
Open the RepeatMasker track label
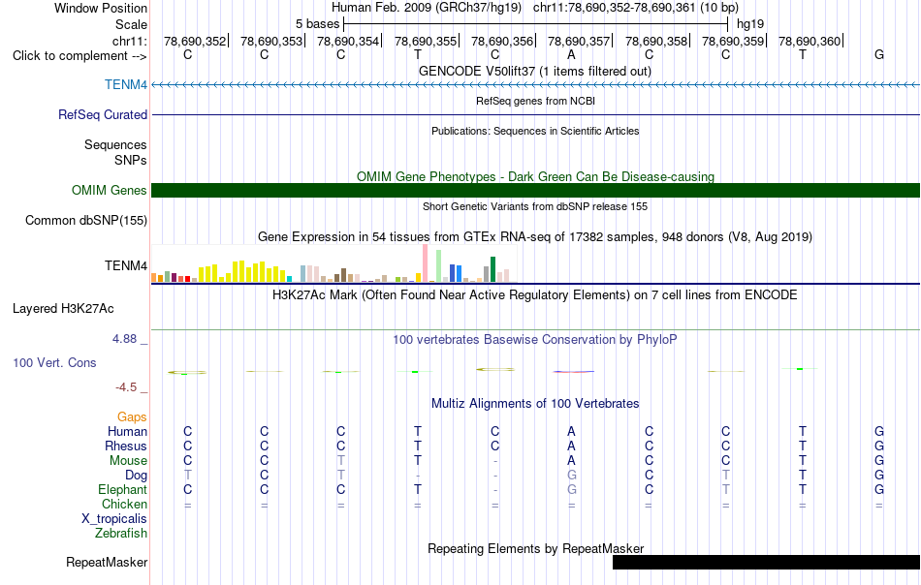click(107, 562)
